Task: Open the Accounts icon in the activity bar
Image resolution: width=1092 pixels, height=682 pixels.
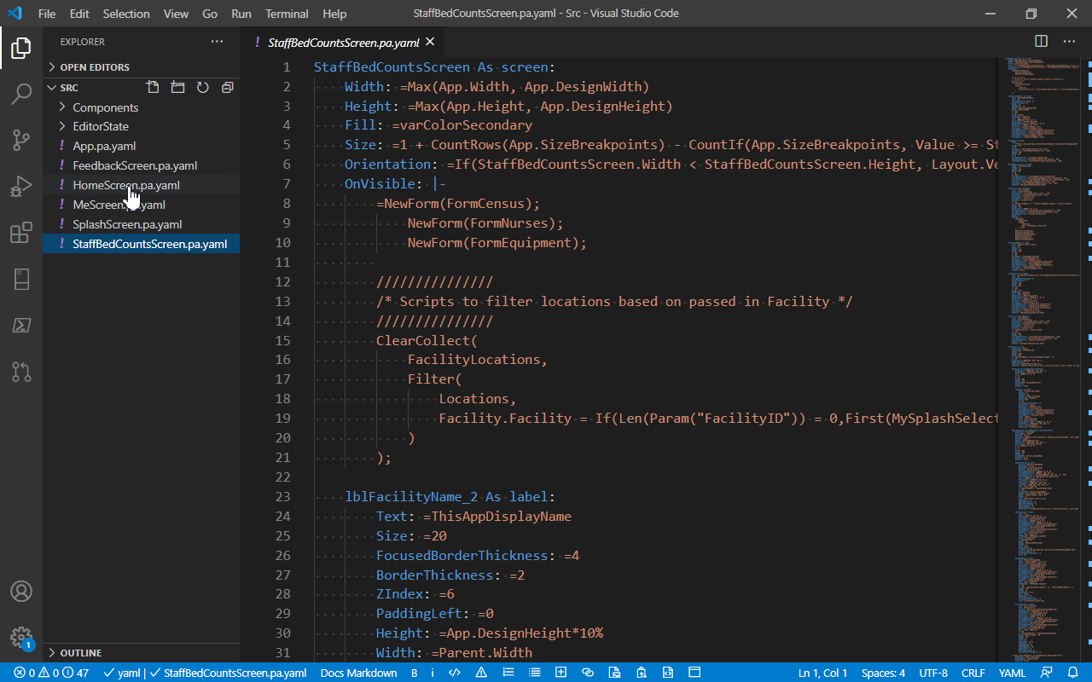Action: (x=20, y=591)
